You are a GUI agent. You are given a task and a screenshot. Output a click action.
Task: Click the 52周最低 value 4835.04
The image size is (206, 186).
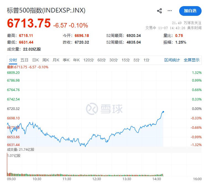coord(134,42)
